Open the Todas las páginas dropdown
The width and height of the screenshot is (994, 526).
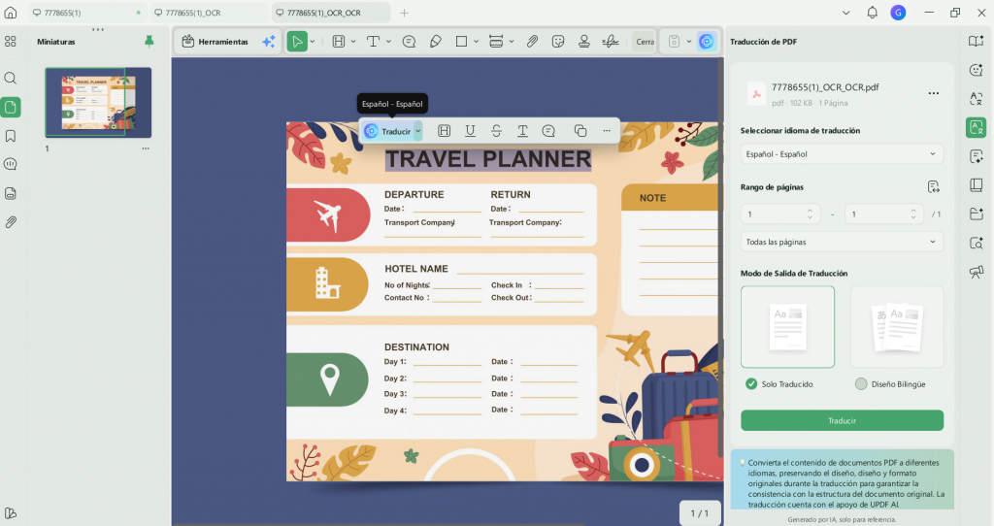[x=842, y=242]
